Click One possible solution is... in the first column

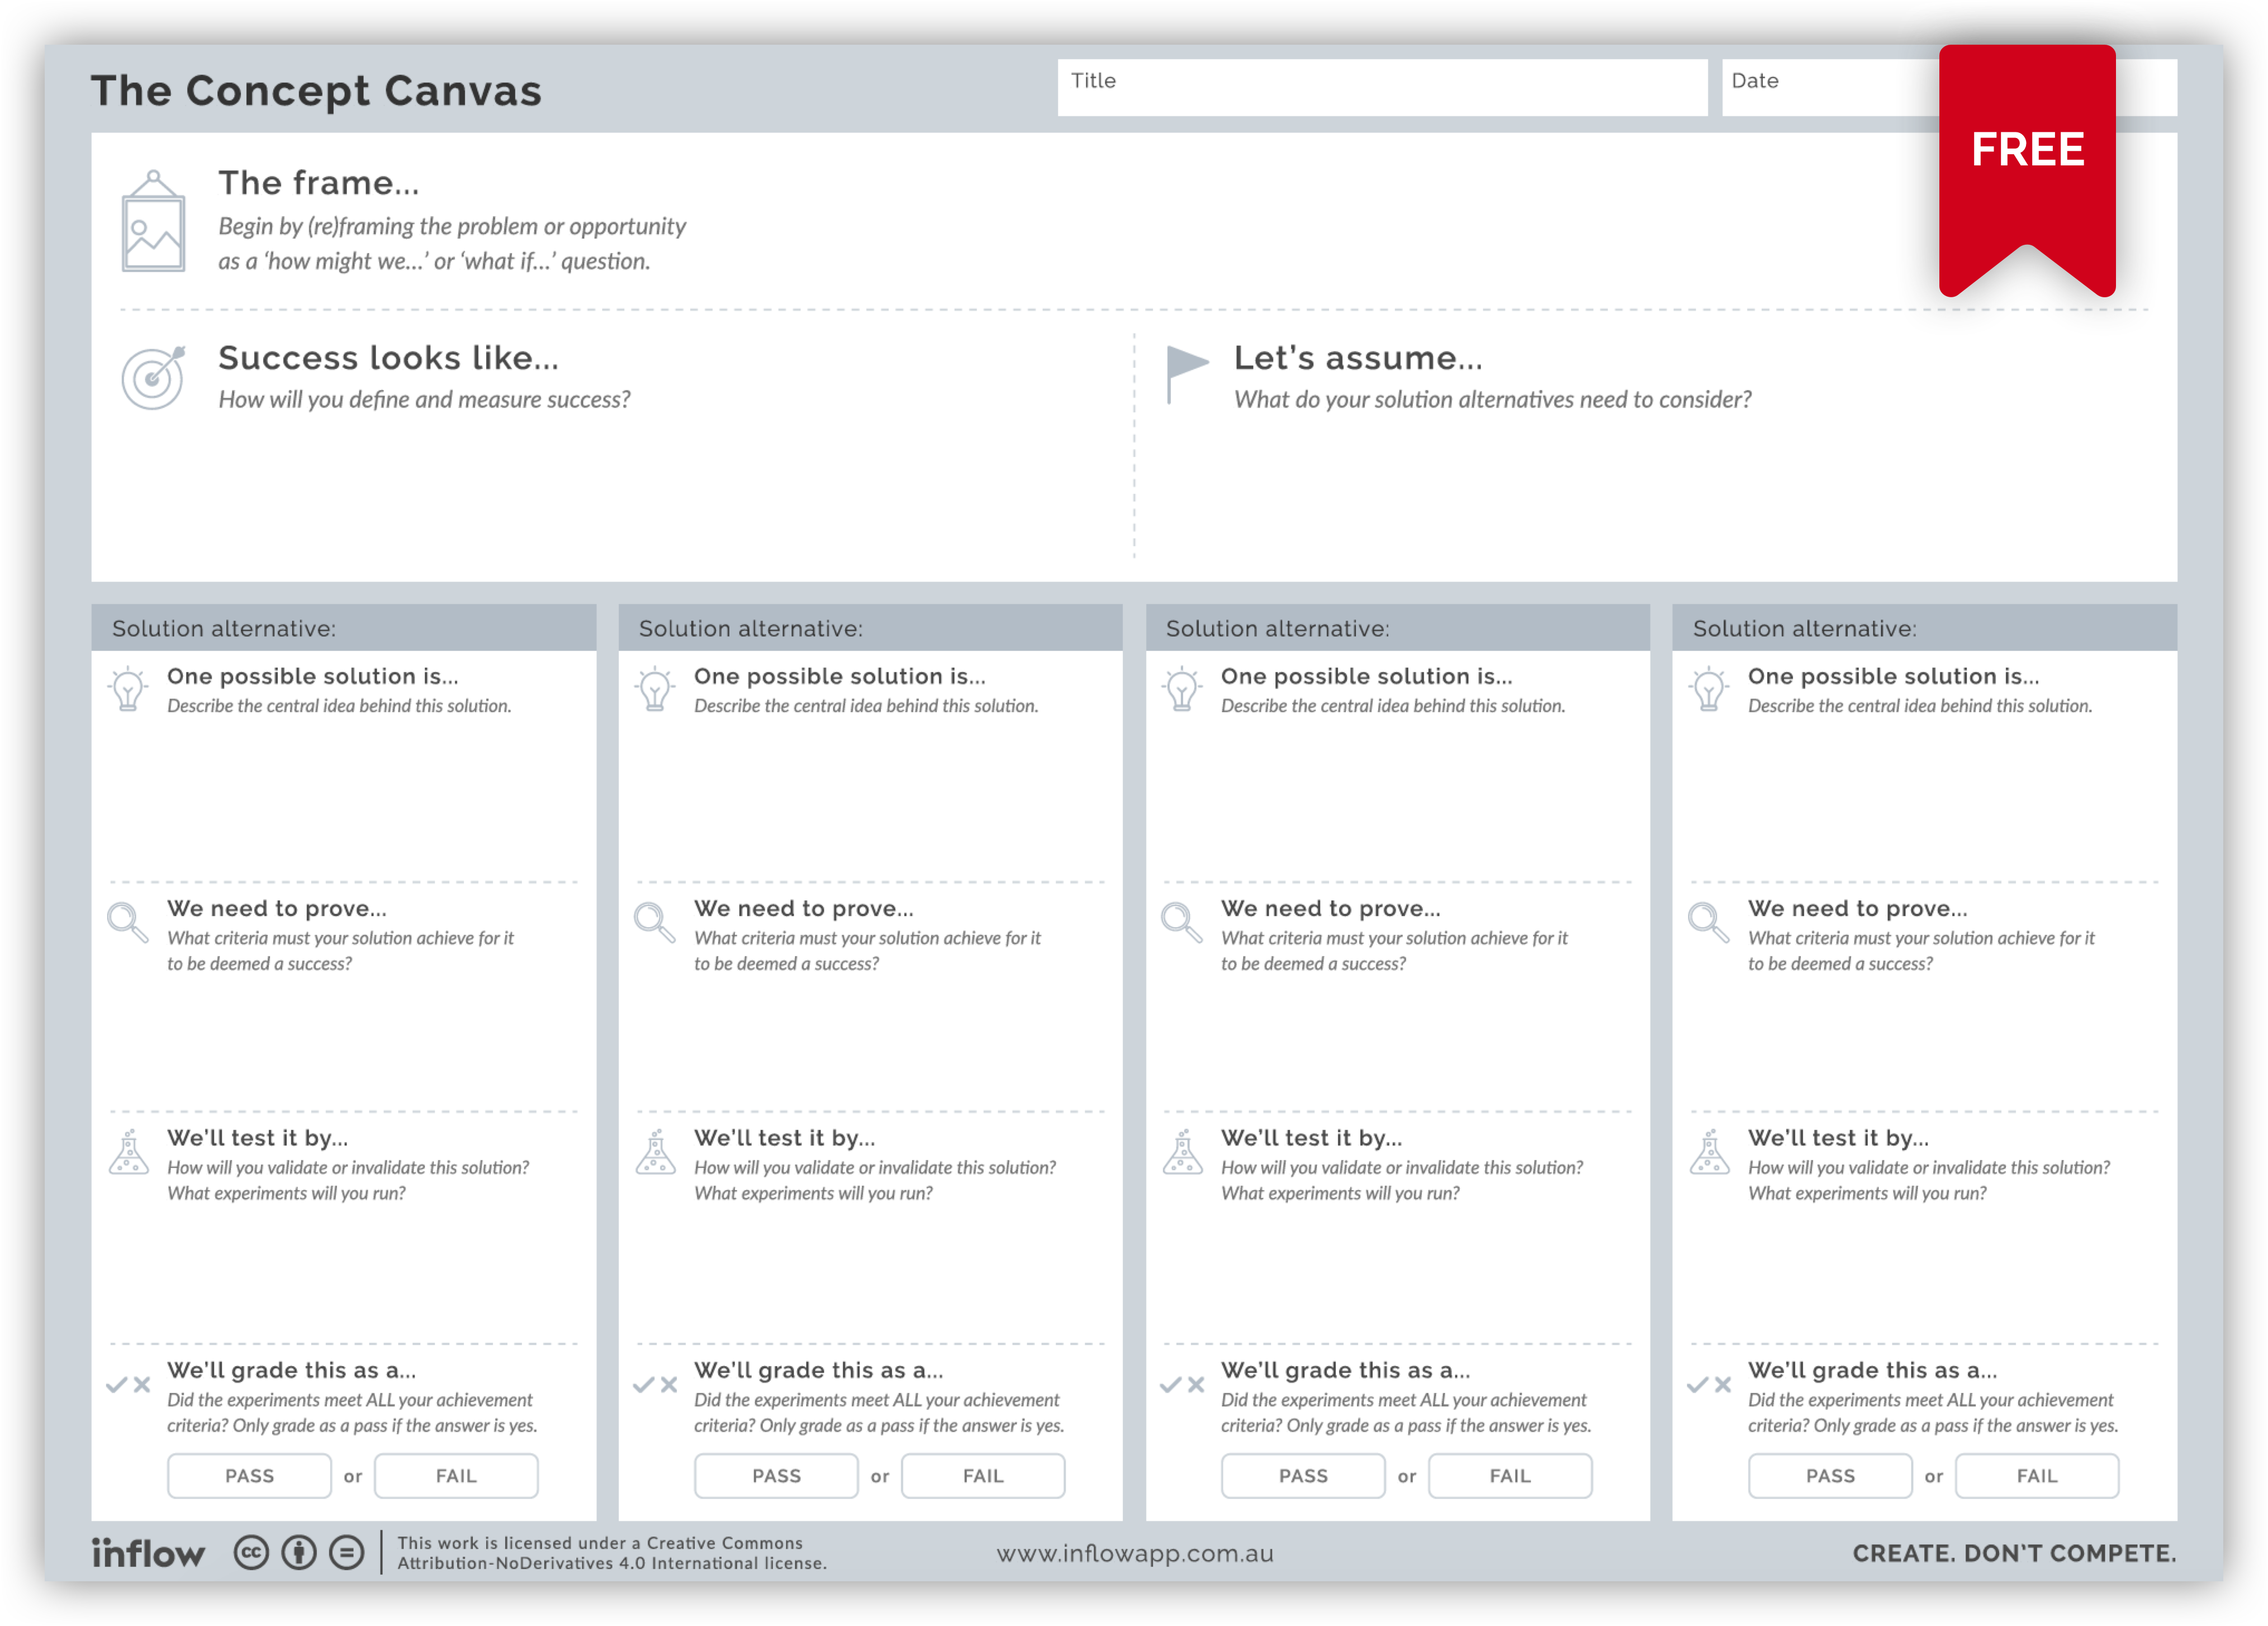point(313,676)
